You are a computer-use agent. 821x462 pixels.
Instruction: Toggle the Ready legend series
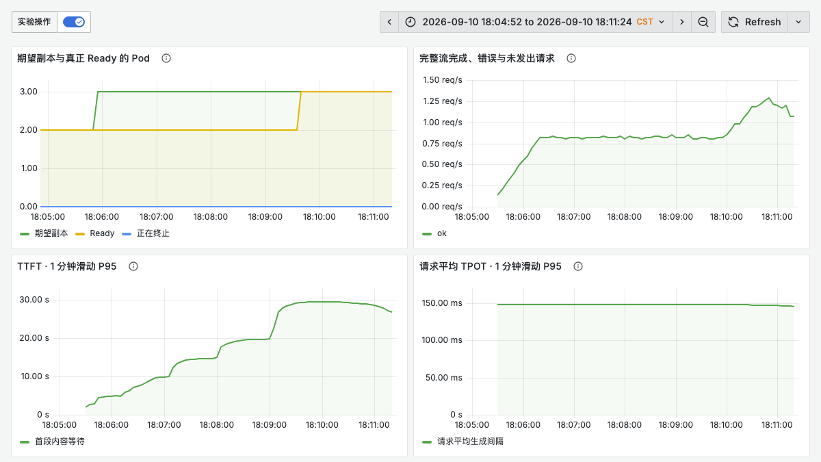102,233
